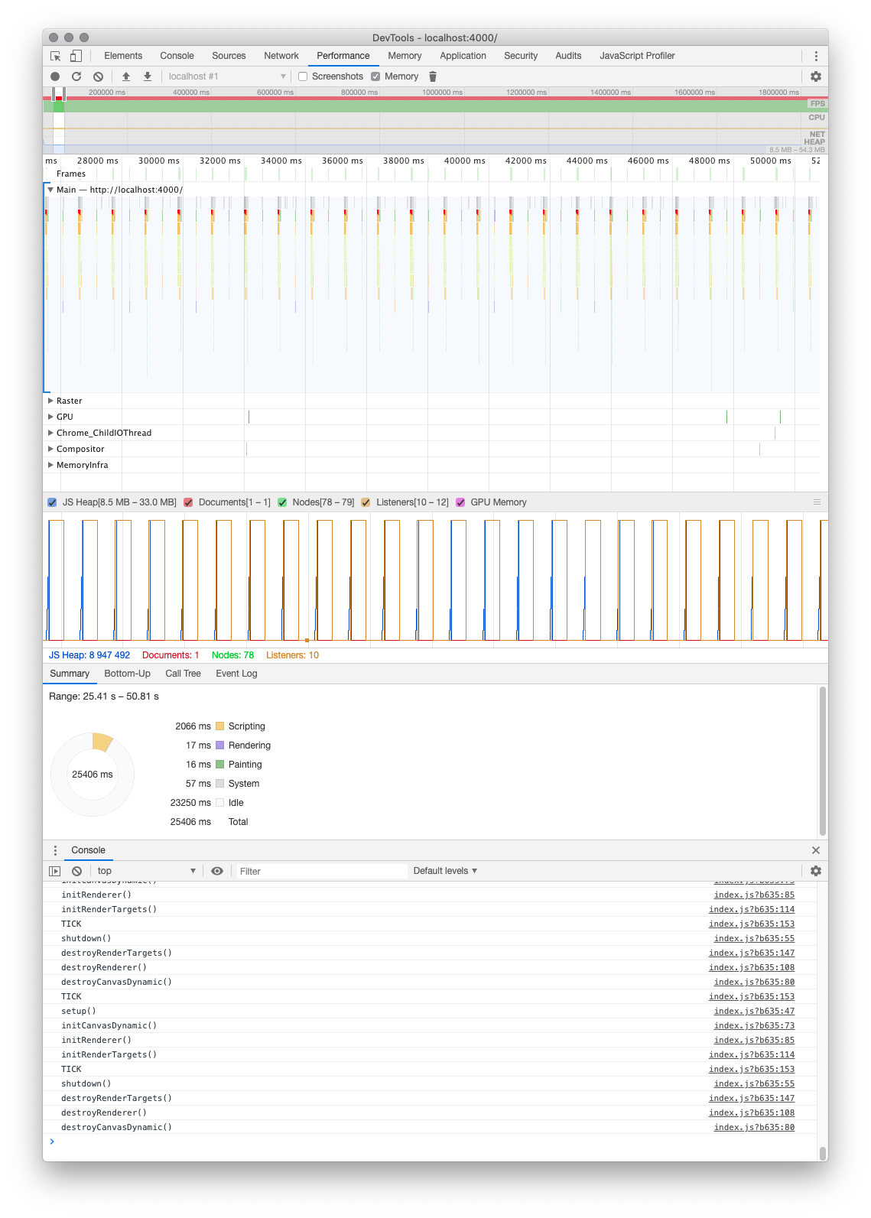The height and width of the screenshot is (1218, 871).
Task: Select the inspect element picker icon
Action: [56, 56]
